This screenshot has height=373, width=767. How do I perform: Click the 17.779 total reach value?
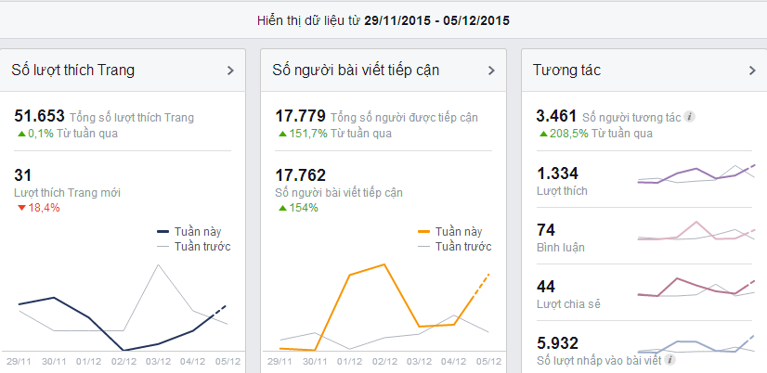300,116
